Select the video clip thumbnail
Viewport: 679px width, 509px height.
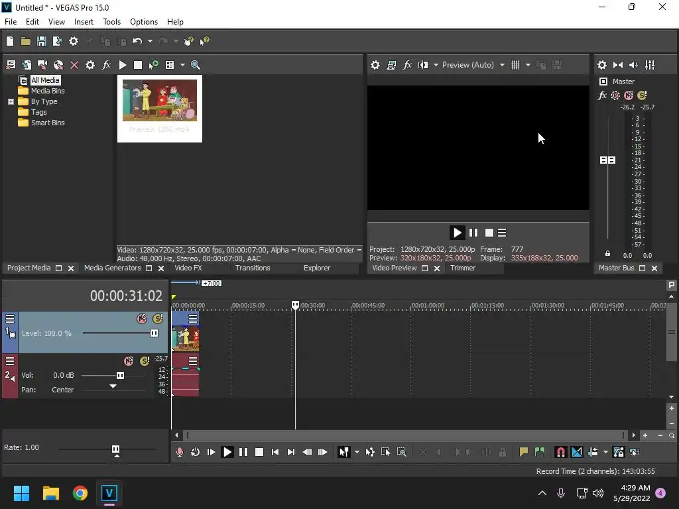point(160,109)
